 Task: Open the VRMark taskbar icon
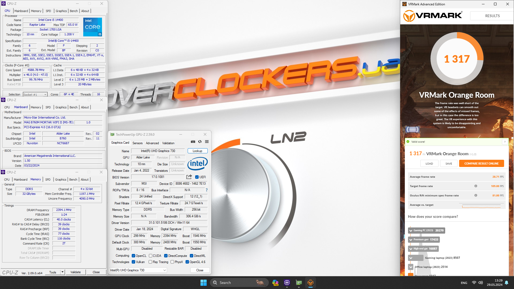tap(311, 283)
